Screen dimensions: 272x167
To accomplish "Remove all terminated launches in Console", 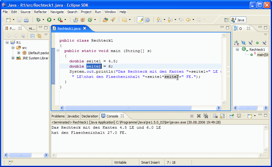I will [x=206, y=116].
